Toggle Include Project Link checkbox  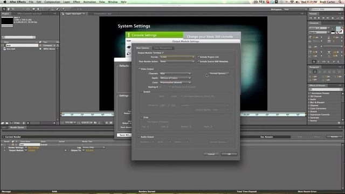(198, 57)
